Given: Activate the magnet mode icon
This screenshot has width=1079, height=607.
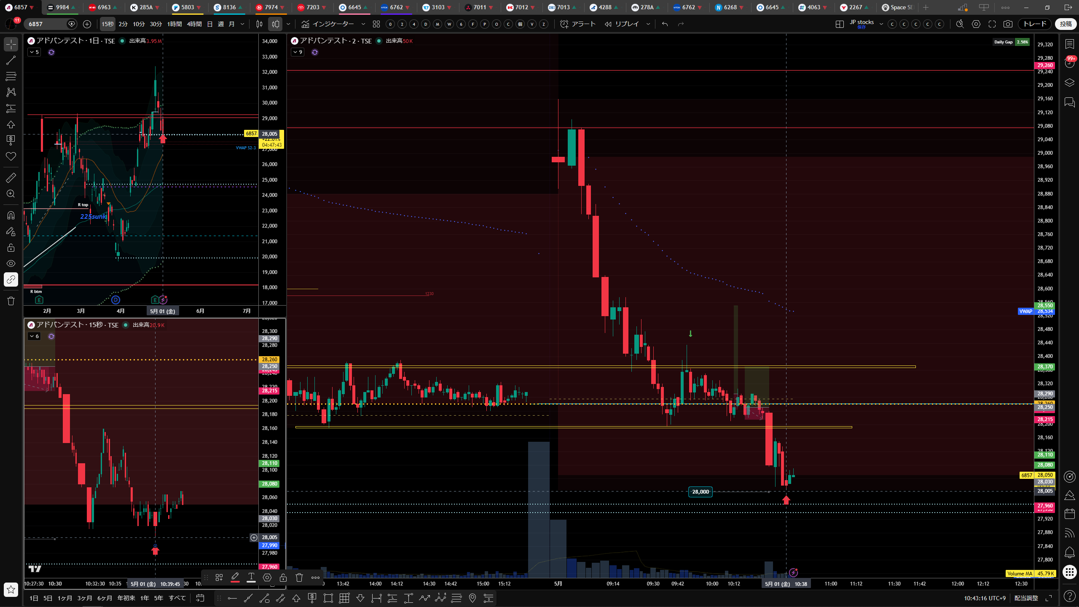Looking at the screenshot, I should pos(11,215).
